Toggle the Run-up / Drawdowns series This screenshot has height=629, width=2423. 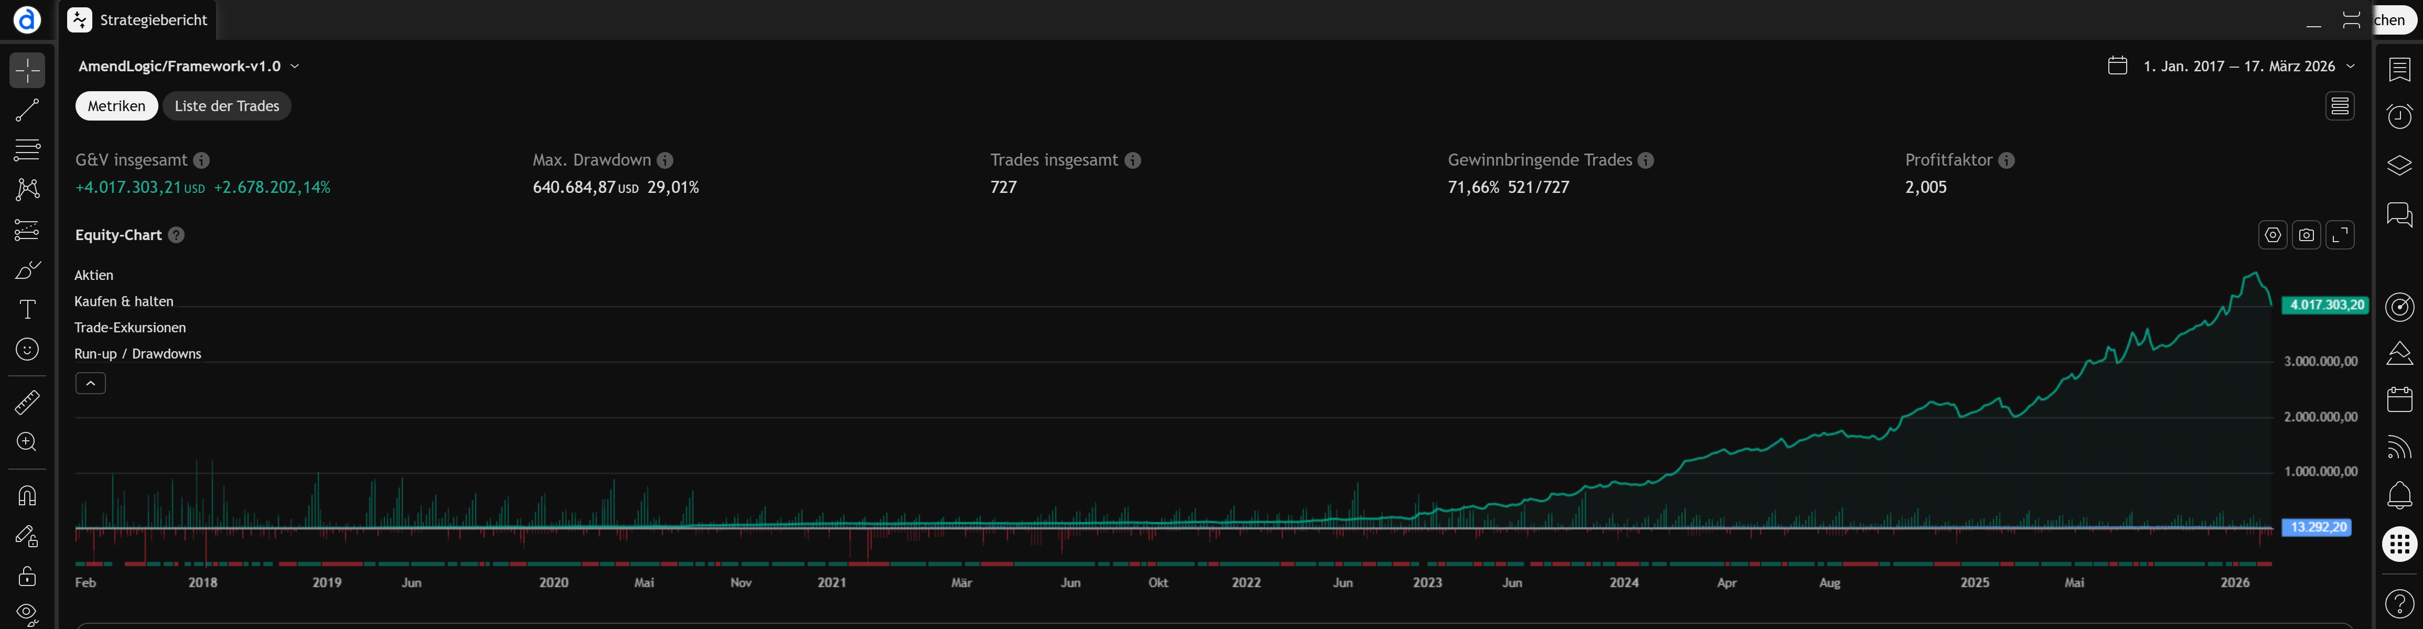point(137,353)
